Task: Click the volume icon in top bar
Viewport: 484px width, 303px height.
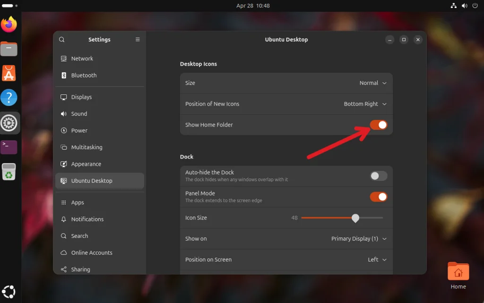Action: 464,6
